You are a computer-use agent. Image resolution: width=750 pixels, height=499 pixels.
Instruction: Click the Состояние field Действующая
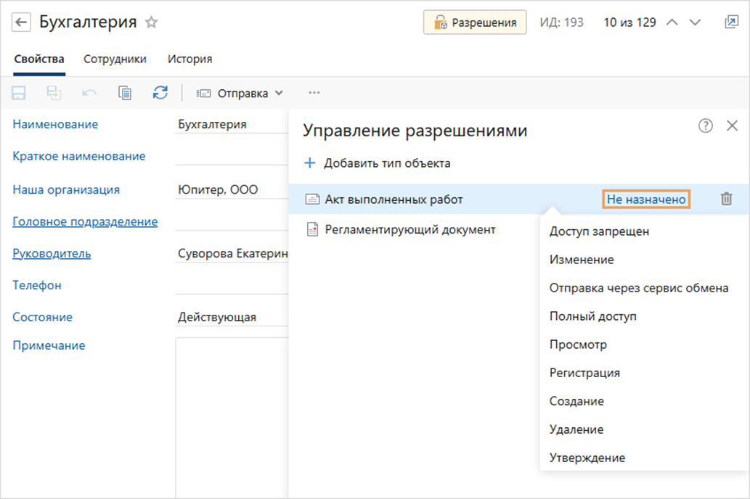pyautogui.click(x=232, y=318)
